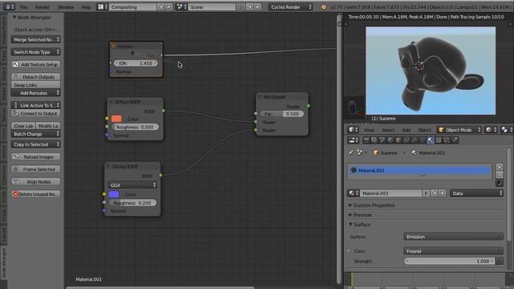
Task: Collapse the Mix Shader node
Action: 260,97
